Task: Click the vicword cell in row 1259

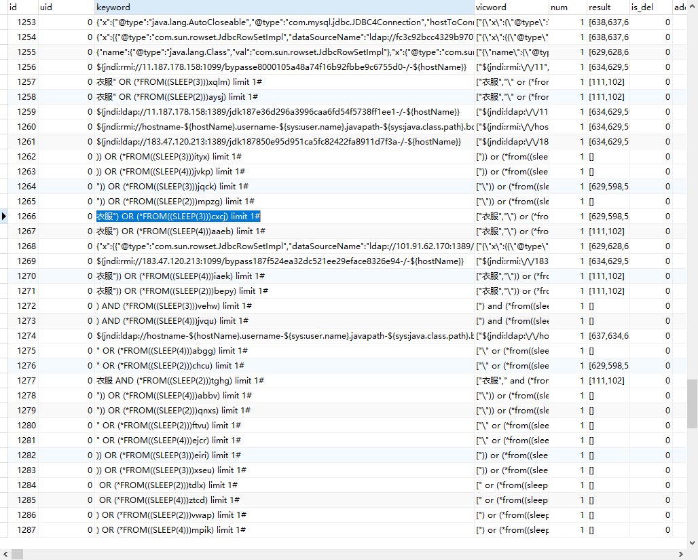Action: (511, 112)
